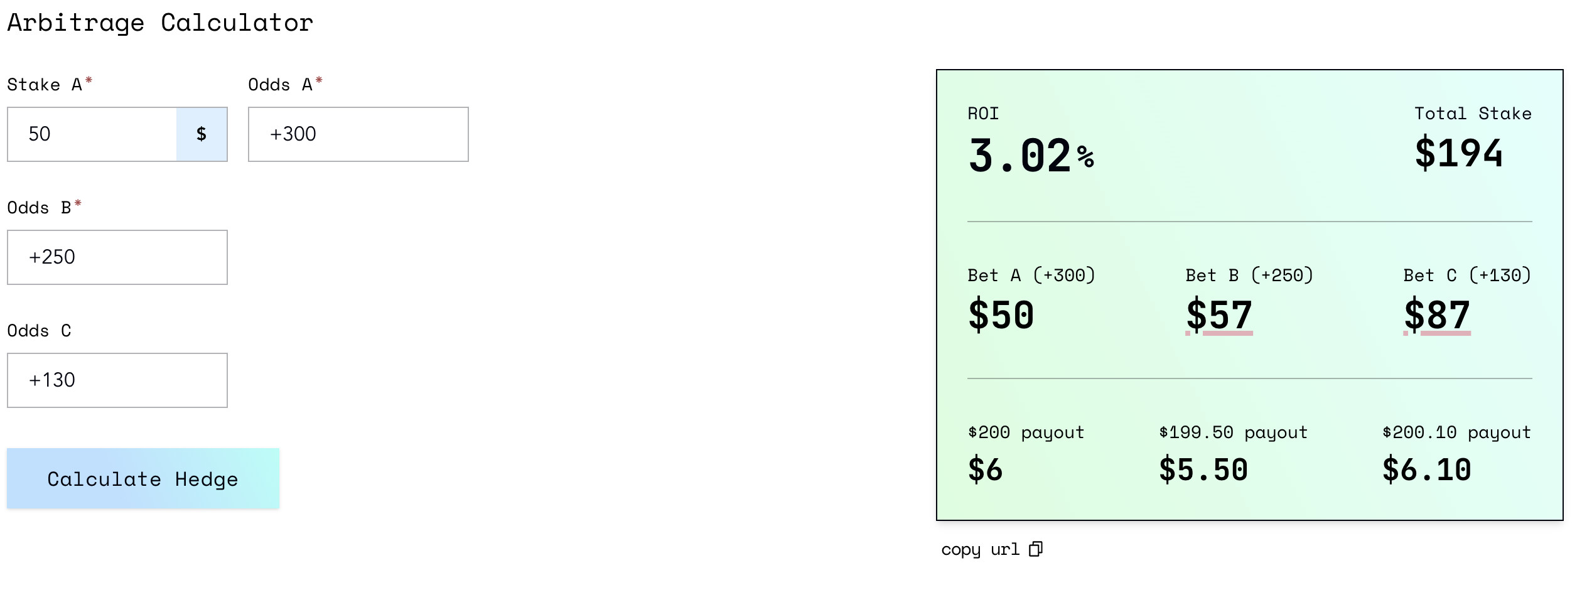Click the copy url link text
The height and width of the screenshot is (590, 1587).
[x=979, y=549]
